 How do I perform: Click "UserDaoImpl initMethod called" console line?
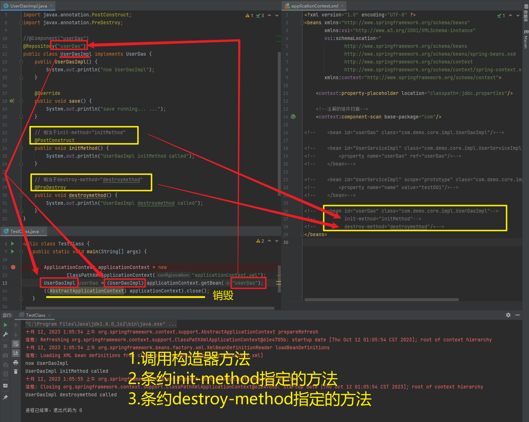click(x=67, y=371)
